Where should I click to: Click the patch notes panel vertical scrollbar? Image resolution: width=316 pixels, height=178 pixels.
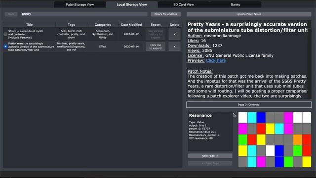[x=310, y=59]
